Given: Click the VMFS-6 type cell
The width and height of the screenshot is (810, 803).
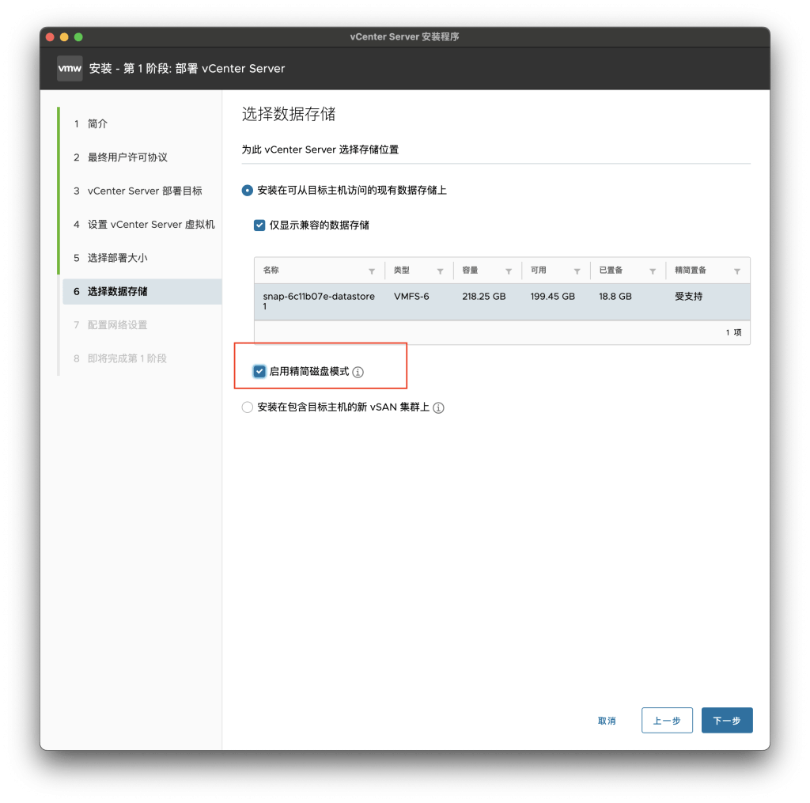Looking at the screenshot, I should click(x=411, y=297).
